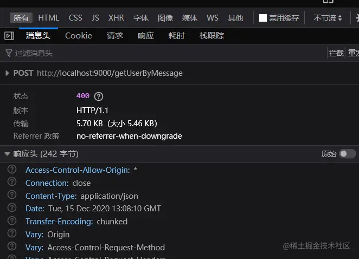Switch to the 消息头 tab
Image resolution: width=359 pixels, height=259 pixels.
point(39,36)
